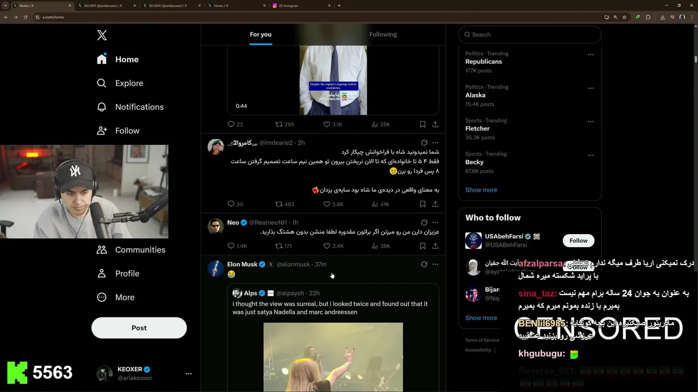The height and width of the screenshot is (392, 698).
Task: Open Neo's profile avatar
Action: point(216,226)
